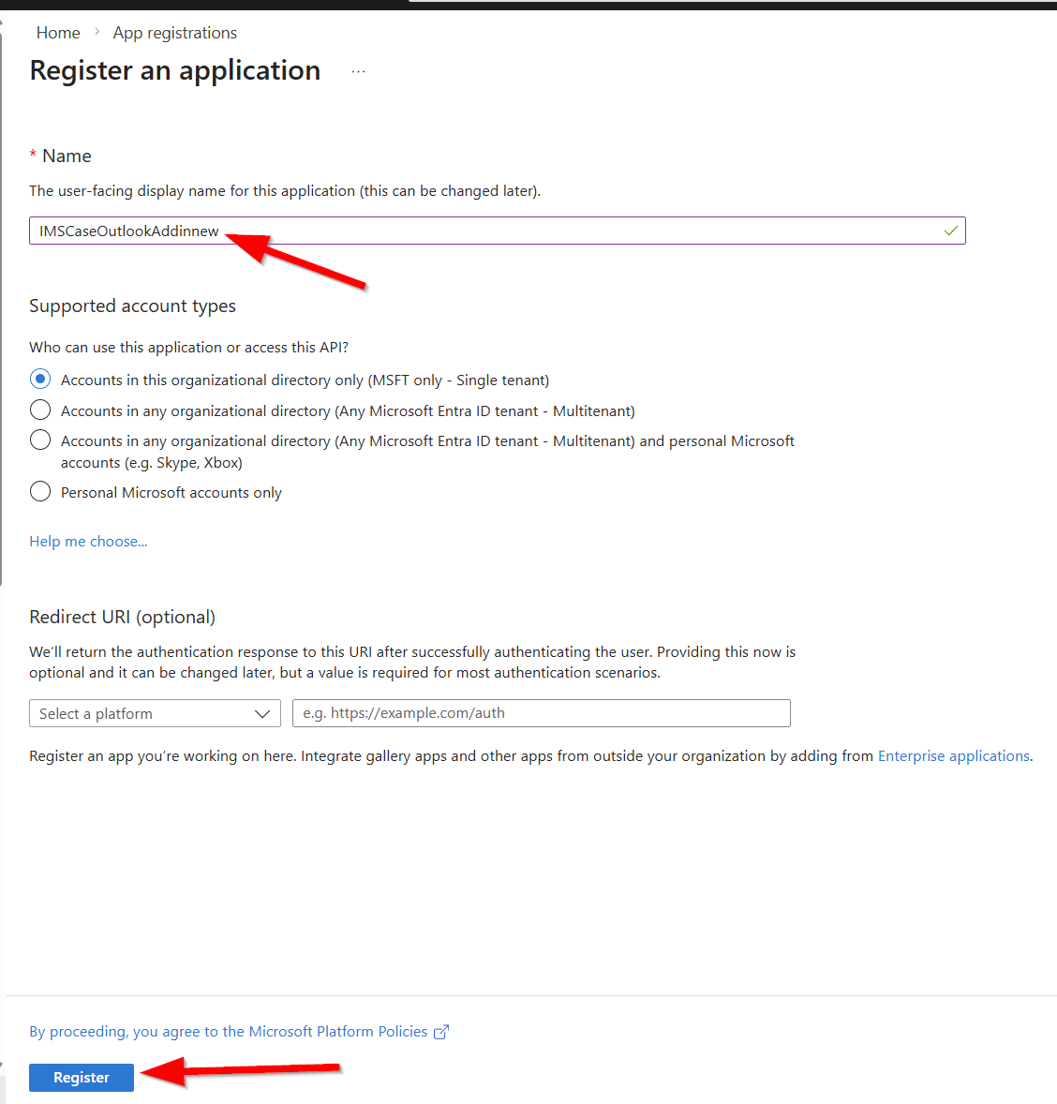Click the left edge vertical scrollbar
This screenshot has height=1104, width=1057.
[2, 303]
